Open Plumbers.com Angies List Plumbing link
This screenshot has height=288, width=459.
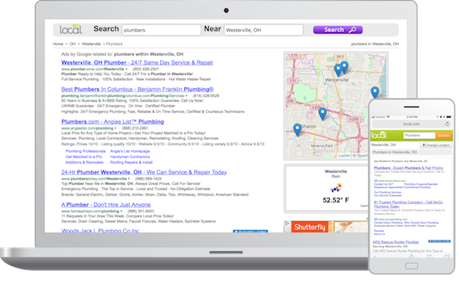[112, 121]
